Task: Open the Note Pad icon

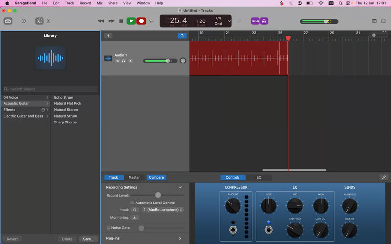Action: [374, 21]
